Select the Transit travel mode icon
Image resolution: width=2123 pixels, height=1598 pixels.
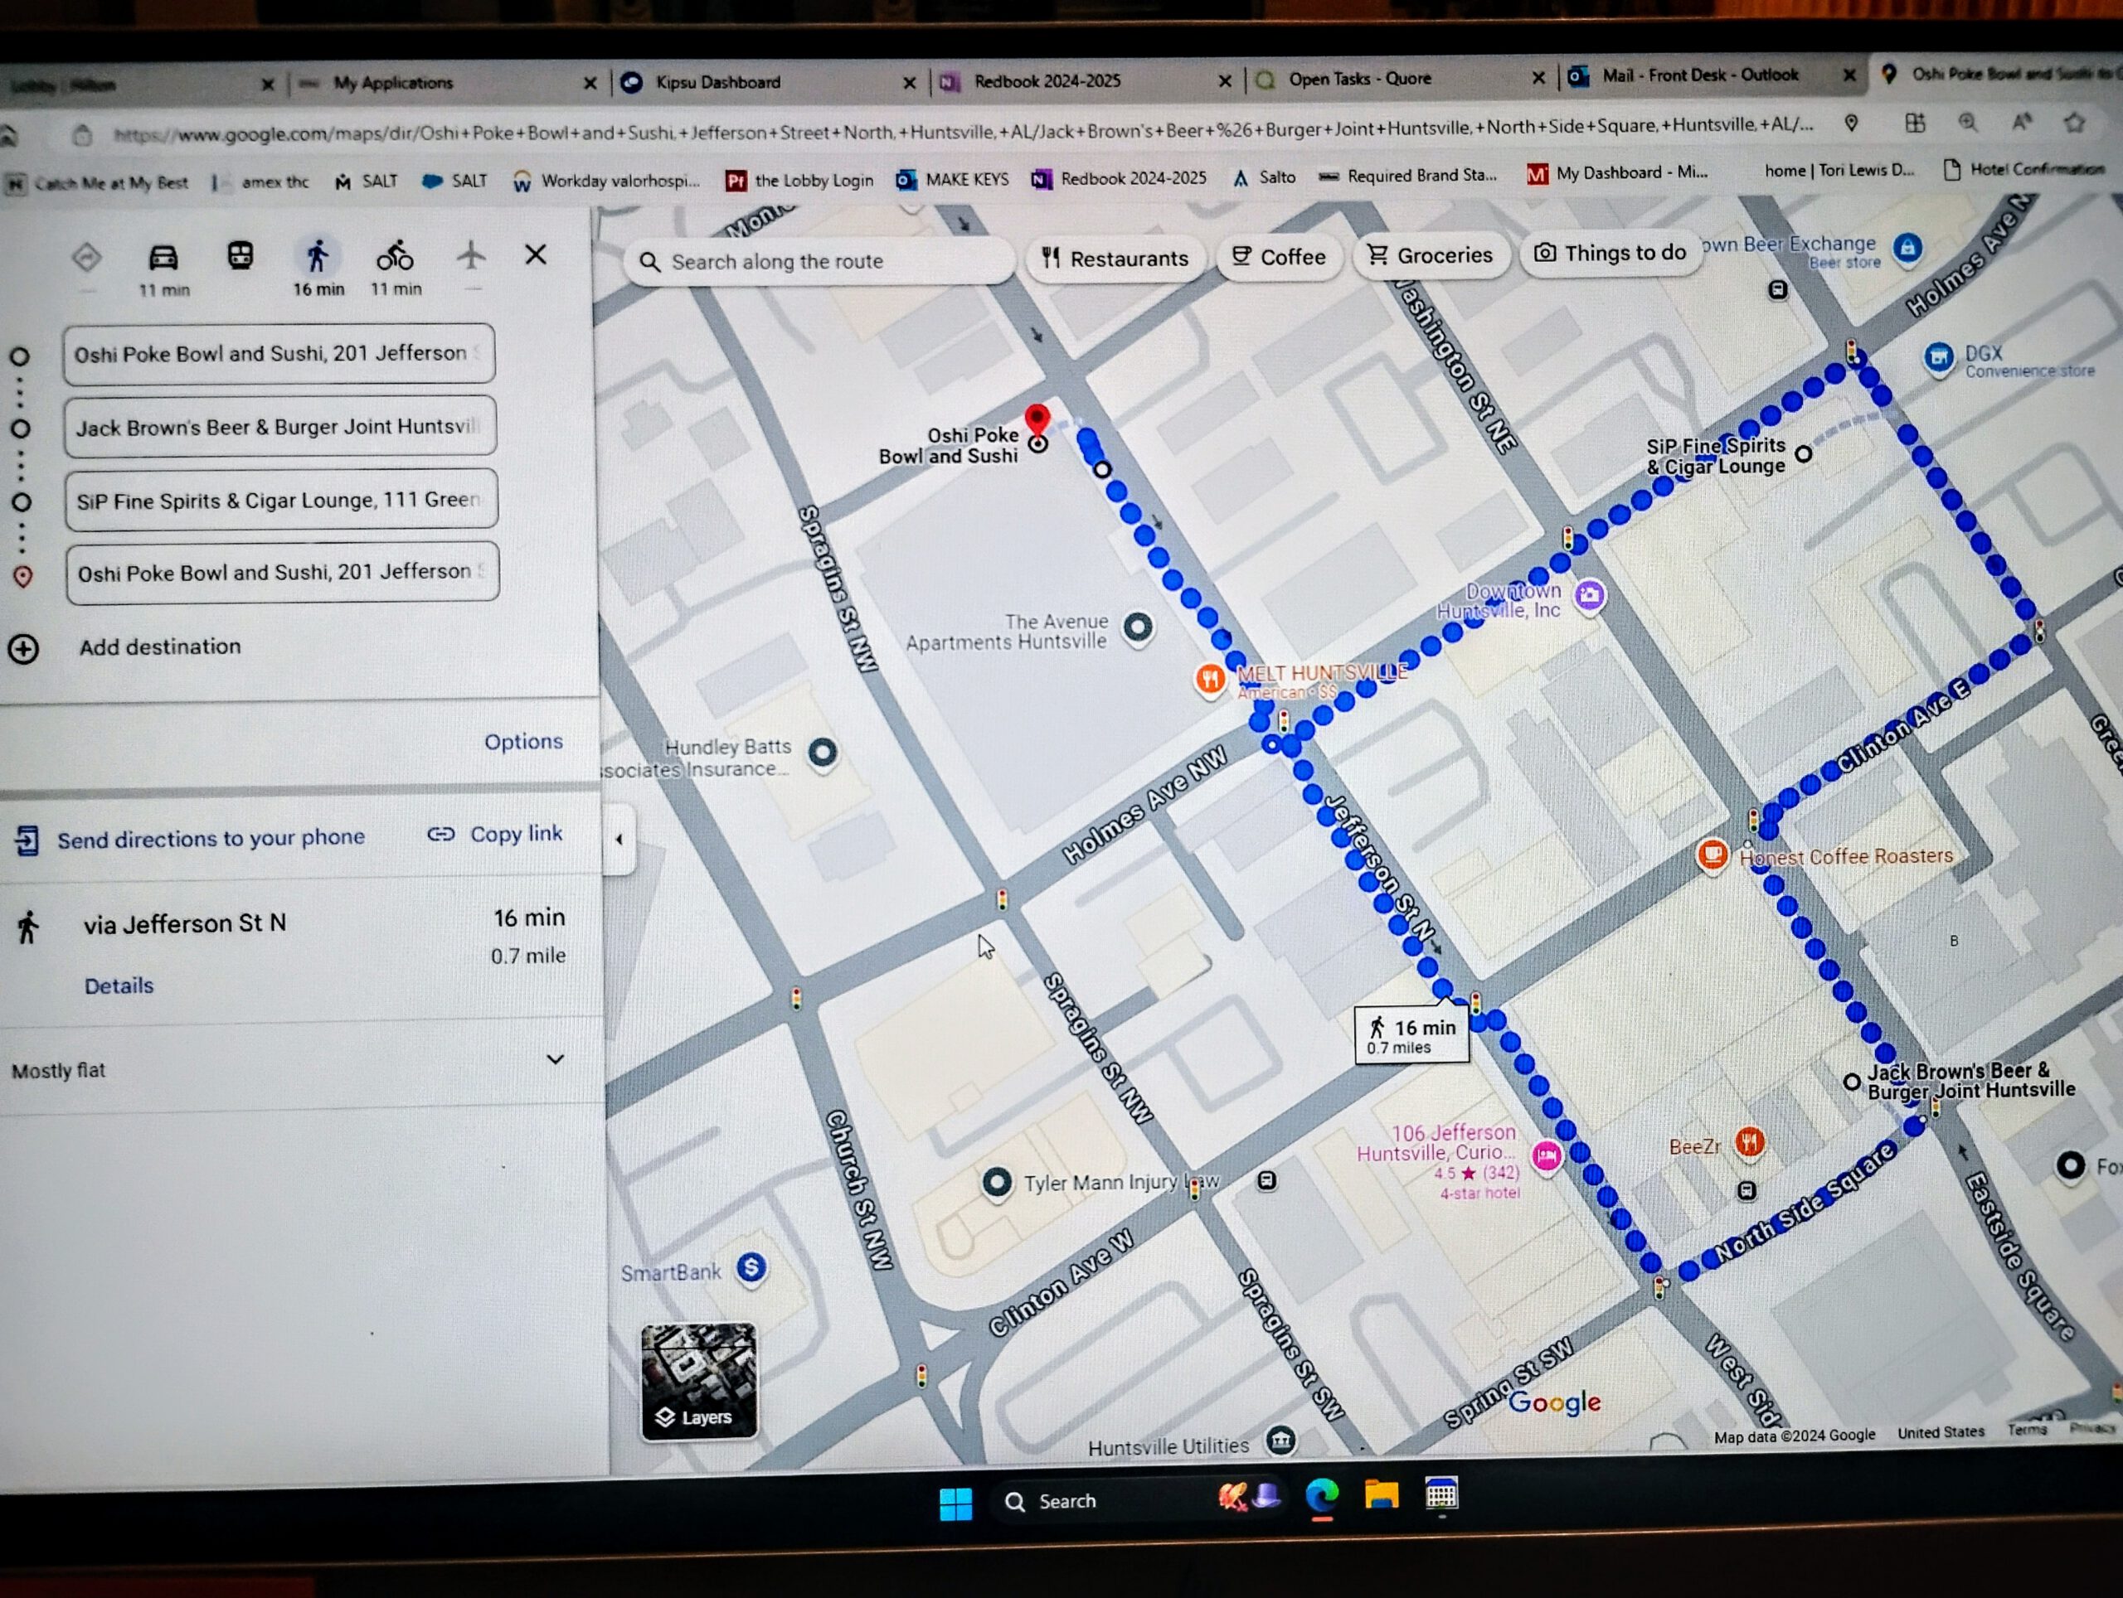(x=240, y=256)
